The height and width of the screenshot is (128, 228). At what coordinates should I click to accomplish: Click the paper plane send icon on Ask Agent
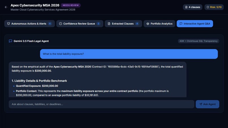coord(201,104)
